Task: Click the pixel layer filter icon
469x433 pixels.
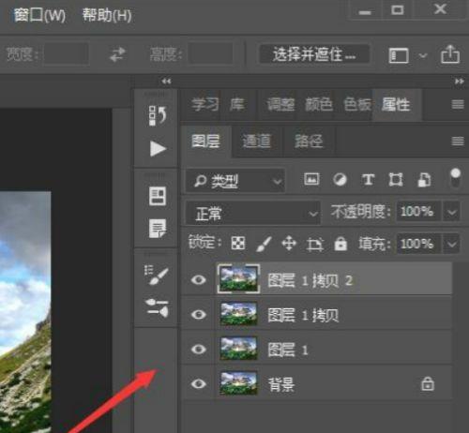Action: point(311,179)
